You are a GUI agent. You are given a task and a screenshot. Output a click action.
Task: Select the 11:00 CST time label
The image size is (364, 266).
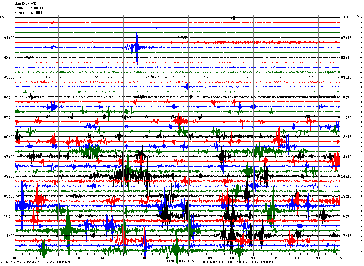pos(9,236)
